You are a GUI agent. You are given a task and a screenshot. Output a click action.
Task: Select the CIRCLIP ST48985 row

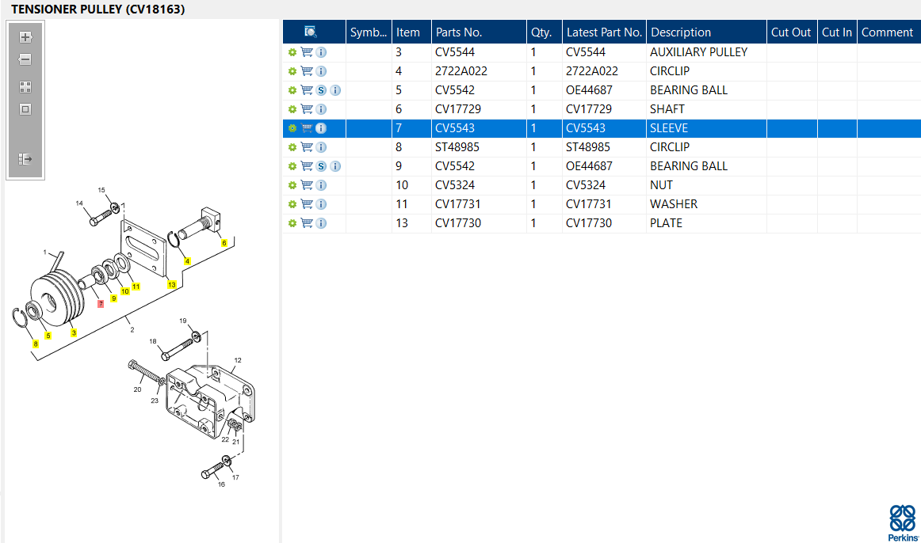tap(602, 147)
